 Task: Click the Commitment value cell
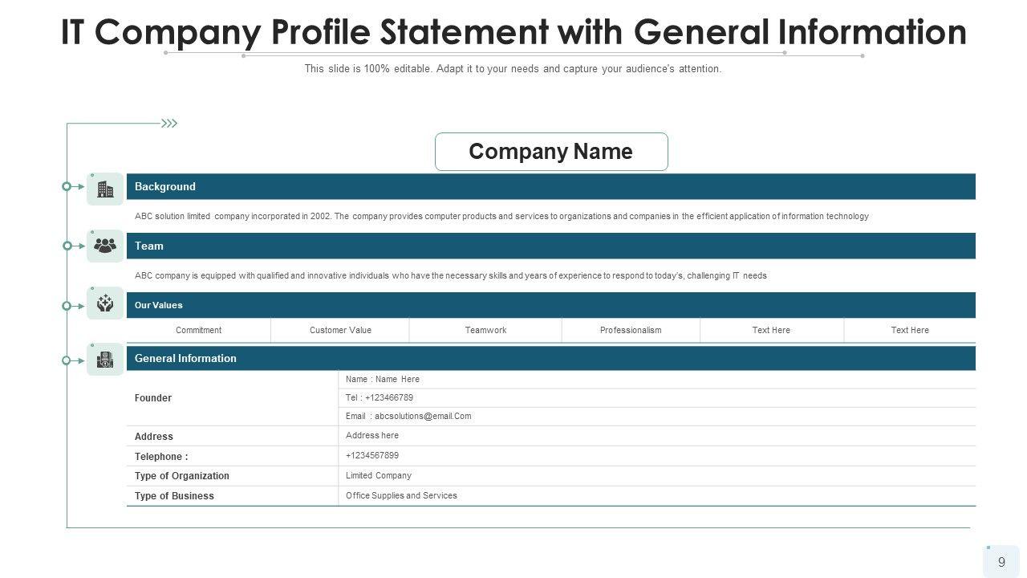pos(198,330)
